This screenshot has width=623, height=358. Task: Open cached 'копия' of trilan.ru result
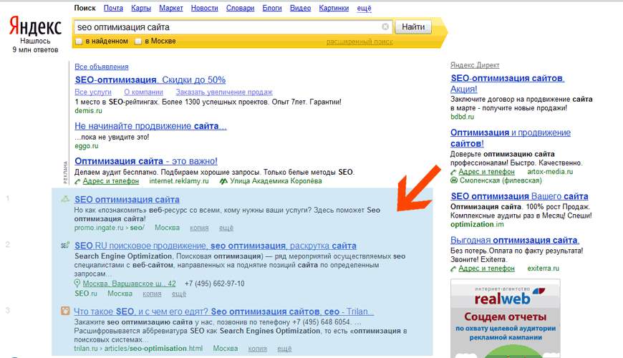(x=258, y=349)
